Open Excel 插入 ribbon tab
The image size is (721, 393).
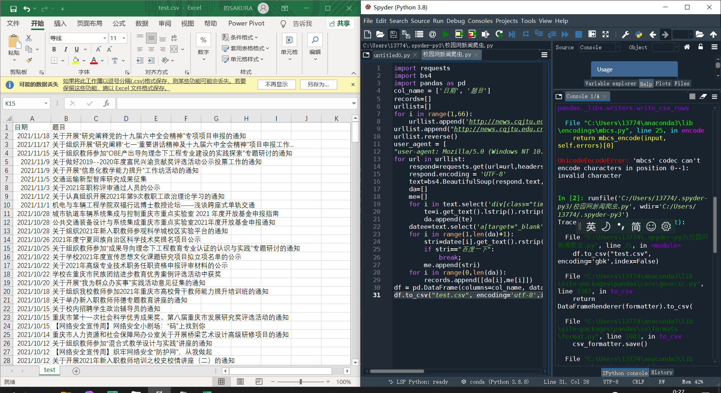point(60,23)
